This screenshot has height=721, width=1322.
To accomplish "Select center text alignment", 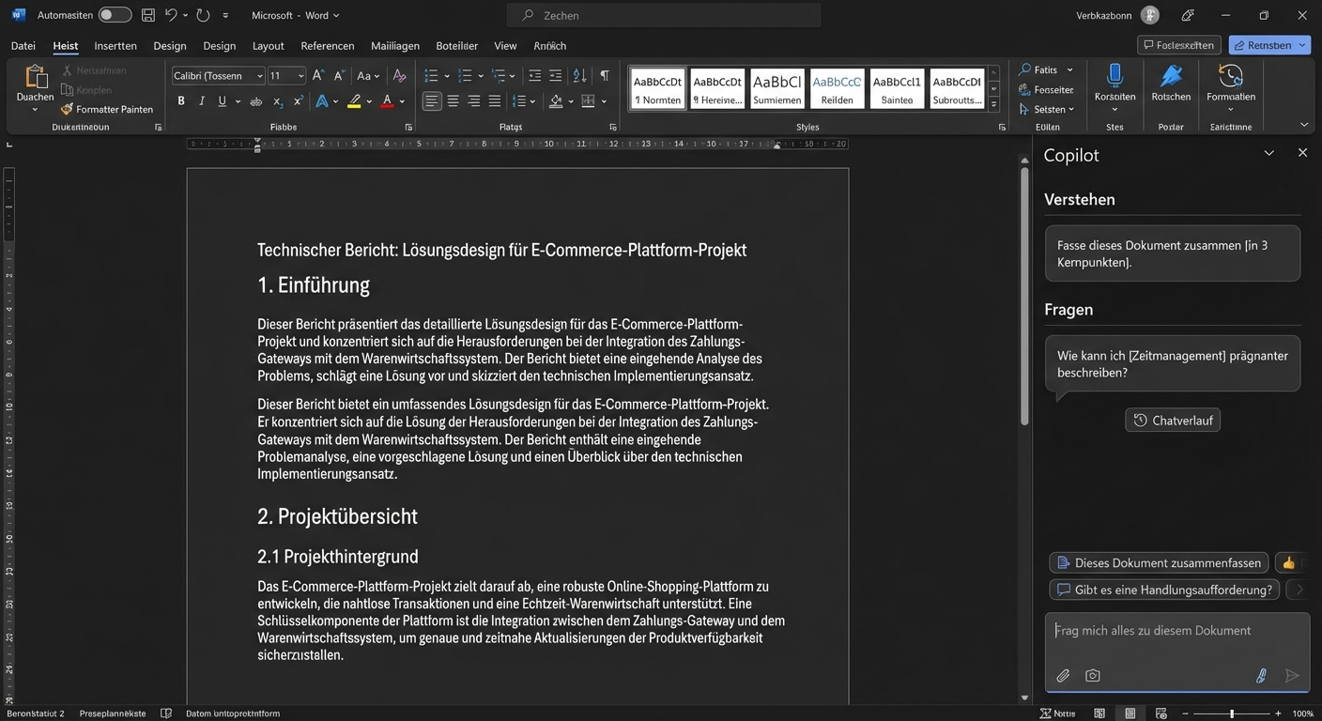I will point(452,100).
